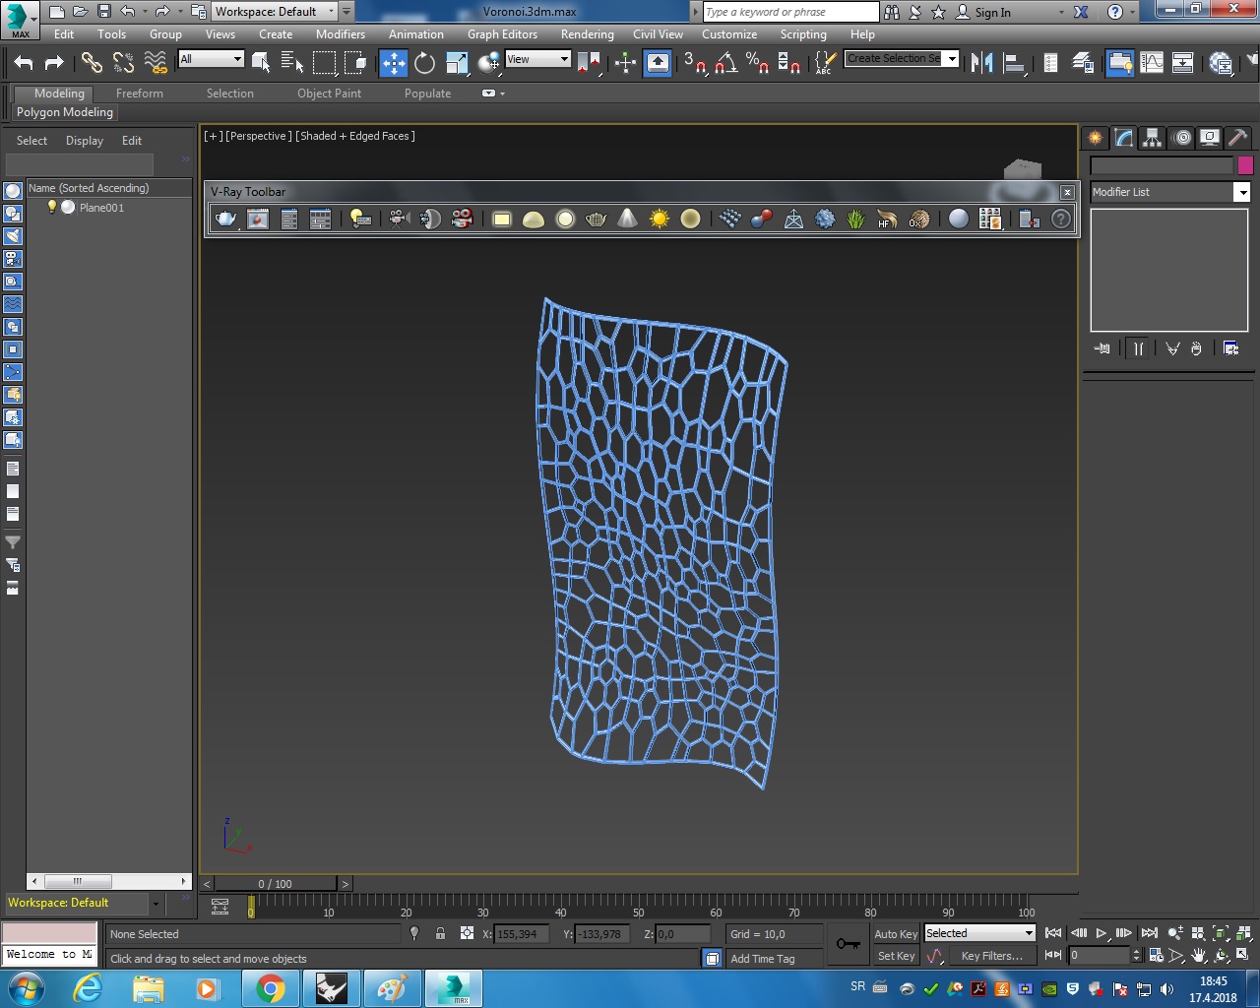This screenshot has height=1008, width=1260.
Task: Toggle Angle Snap in main toolbar
Action: click(726, 63)
